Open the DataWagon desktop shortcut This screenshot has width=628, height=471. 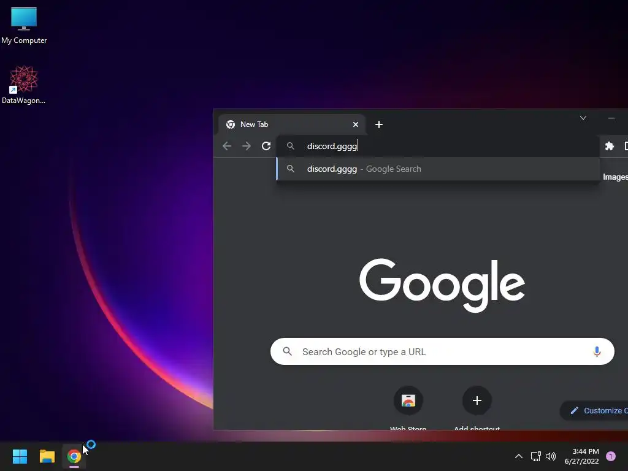coord(24,85)
